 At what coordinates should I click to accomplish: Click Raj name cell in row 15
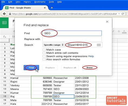pos(21,96)
